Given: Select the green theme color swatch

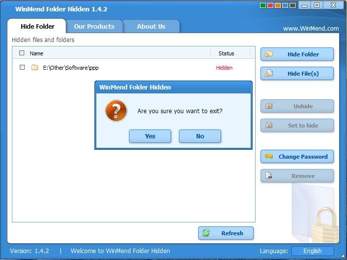Looking at the screenshot, I should [263, 5].
